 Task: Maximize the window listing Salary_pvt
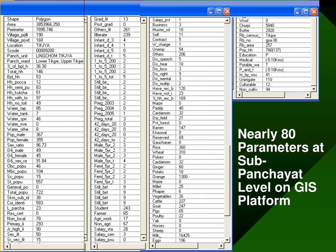point(220,11)
